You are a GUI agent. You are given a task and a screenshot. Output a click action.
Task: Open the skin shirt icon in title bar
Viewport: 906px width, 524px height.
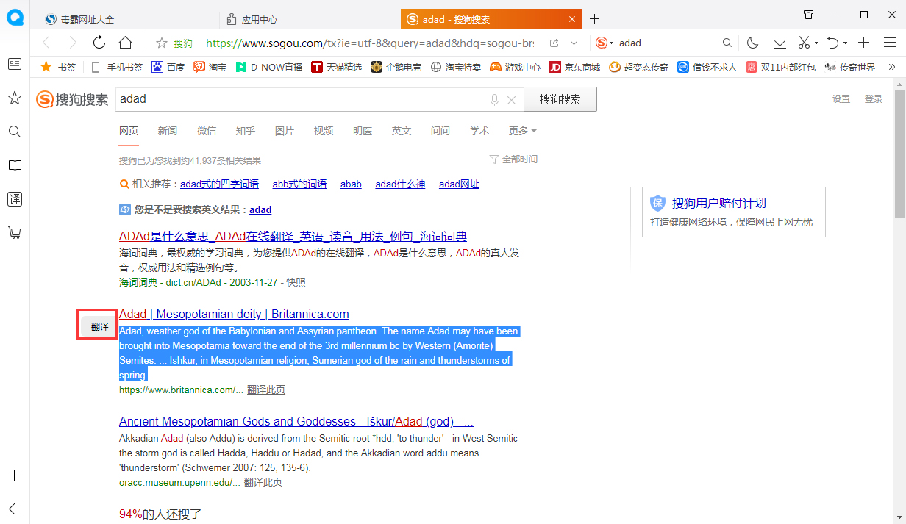coord(809,15)
